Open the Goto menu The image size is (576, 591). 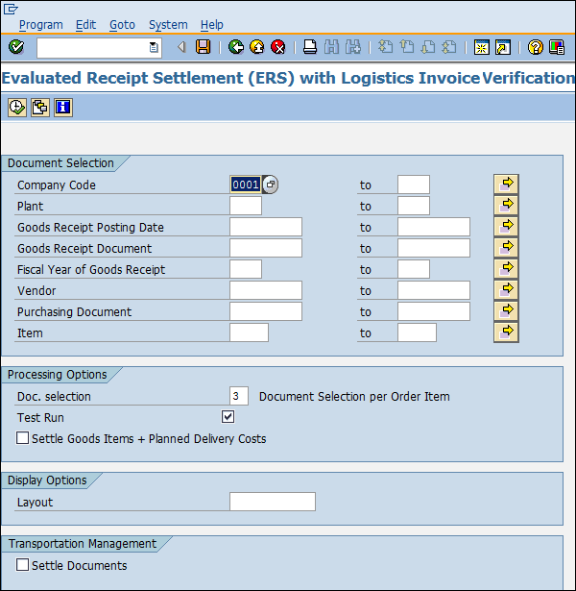[122, 25]
